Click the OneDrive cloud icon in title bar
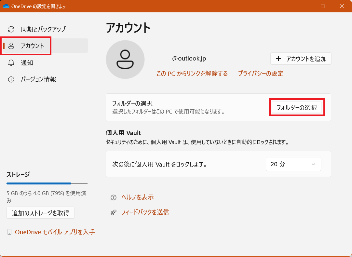The width and height of the screenshot is (352, 257). [6, 6]
